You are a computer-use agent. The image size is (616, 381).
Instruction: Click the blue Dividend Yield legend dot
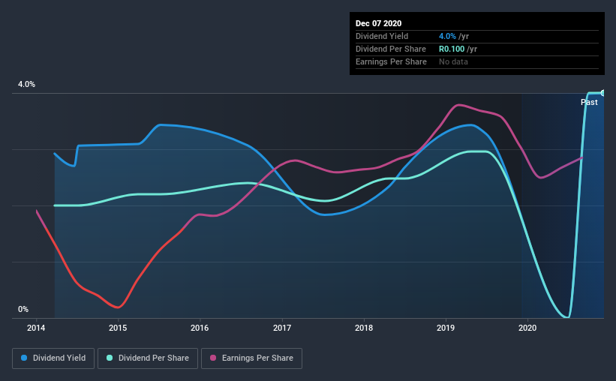coord(24,358)
